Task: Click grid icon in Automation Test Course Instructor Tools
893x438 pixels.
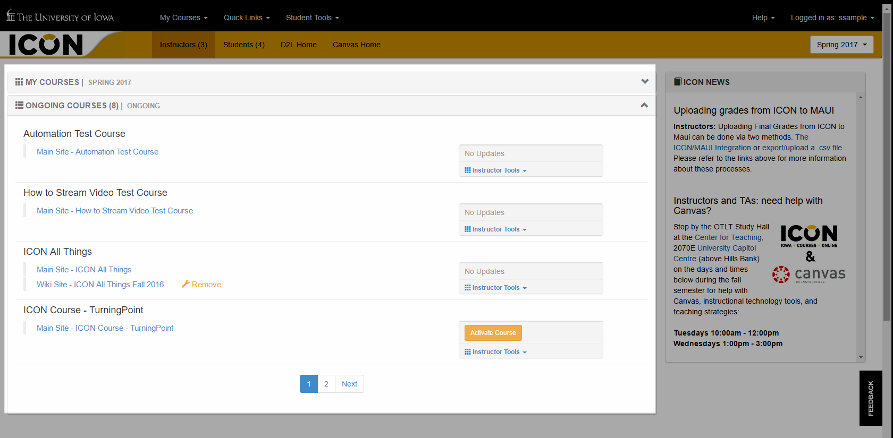Action: click(468, 170)
